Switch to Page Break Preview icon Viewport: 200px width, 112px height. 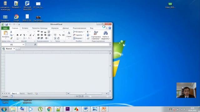coord(82,96)
